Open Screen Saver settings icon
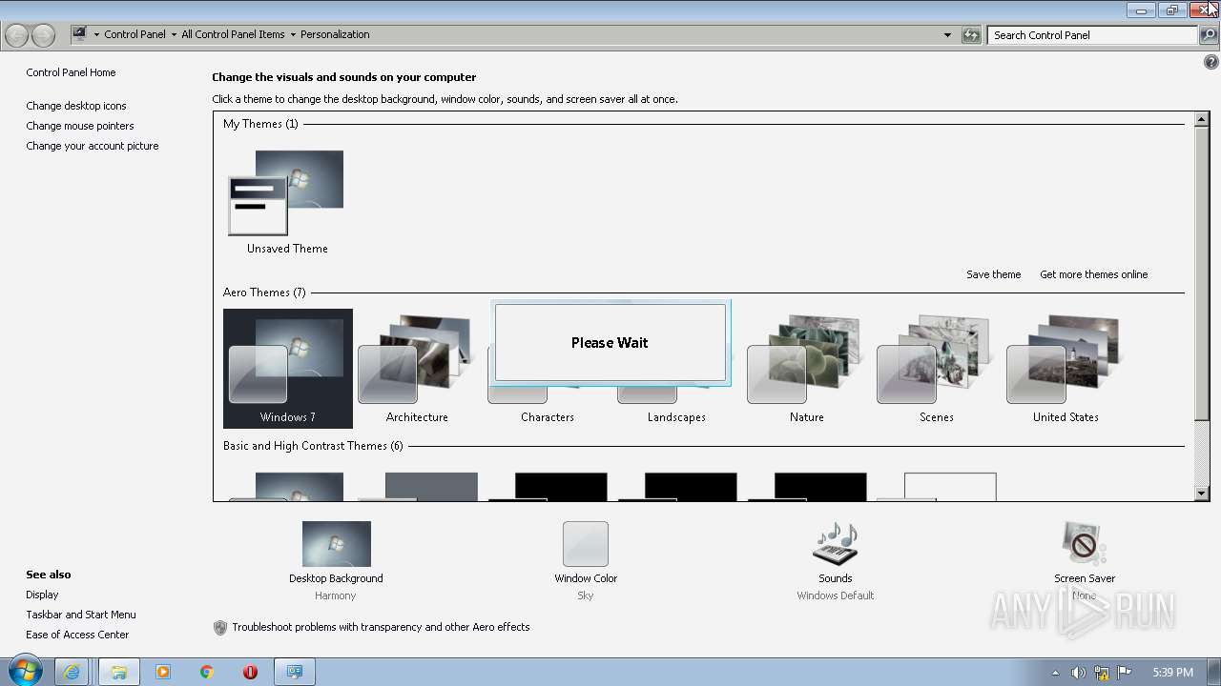This screenshot has height=686, width=1221. click(1084, 544)
